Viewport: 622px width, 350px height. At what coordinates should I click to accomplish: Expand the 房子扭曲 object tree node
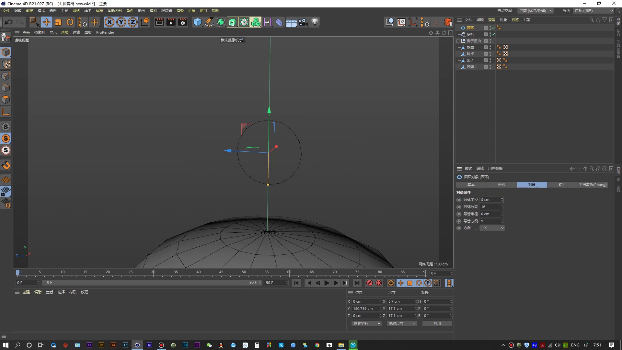pos(458,41)
